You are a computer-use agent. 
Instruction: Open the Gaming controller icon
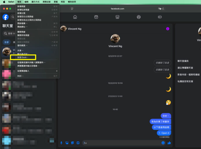(160, 17)
